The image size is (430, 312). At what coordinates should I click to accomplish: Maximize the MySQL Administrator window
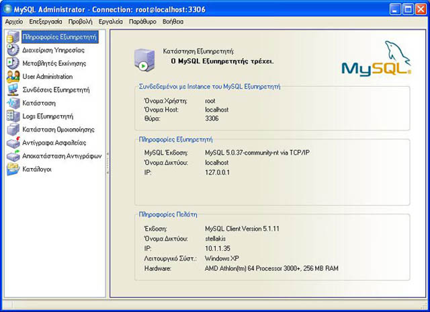point(408,9)
